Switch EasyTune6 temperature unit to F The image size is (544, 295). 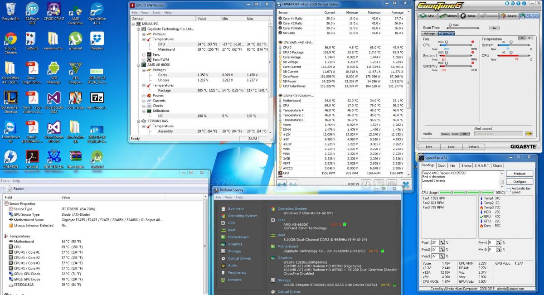(x=530, y=38)
